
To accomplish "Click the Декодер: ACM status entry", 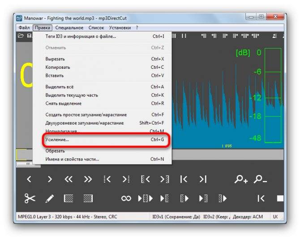I will pyautogui.click(x=248, y=217).
